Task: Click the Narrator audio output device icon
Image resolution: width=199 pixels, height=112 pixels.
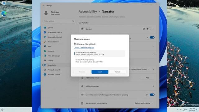Action: tap(82, 103)
